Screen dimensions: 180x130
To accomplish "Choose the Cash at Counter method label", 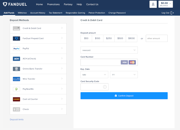I will pos(30,99).
